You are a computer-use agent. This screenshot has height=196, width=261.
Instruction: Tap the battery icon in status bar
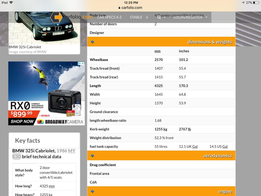pyautogui.click(x=256, y=3)
